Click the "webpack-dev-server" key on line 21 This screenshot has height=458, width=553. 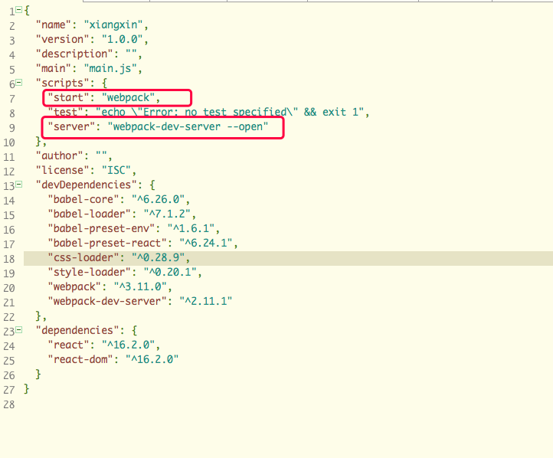point(107,301)
